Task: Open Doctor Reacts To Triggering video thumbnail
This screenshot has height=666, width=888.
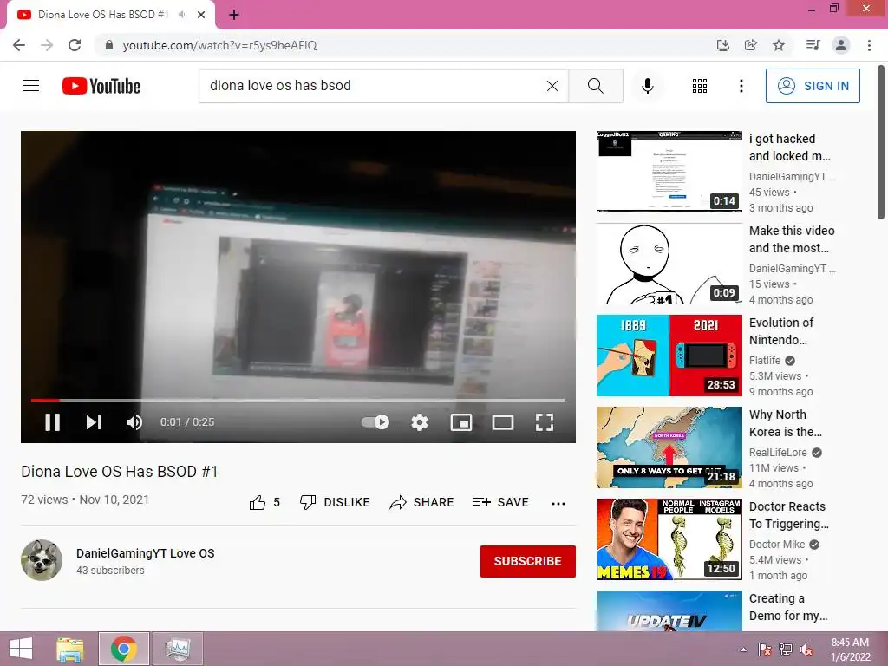Action: tap(669, 539)
